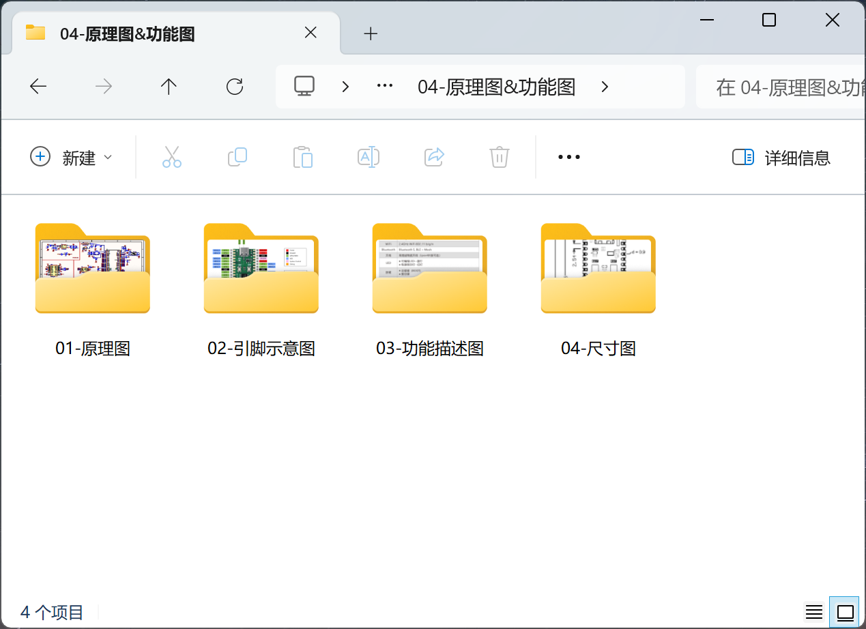Screen dimensions: 866x629
Task: Select the Rename icon
Action: click(368, 157)
